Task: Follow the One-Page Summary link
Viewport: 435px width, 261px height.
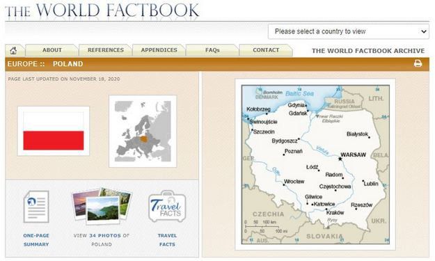Action: click(36, 240)
